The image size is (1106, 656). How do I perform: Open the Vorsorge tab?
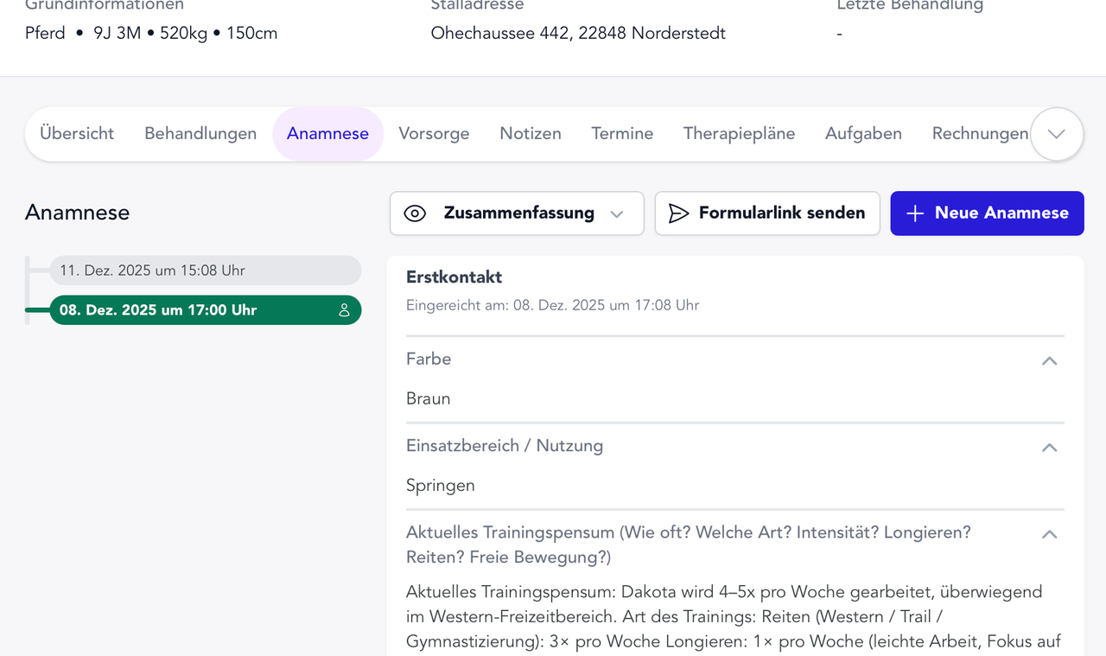434,133
